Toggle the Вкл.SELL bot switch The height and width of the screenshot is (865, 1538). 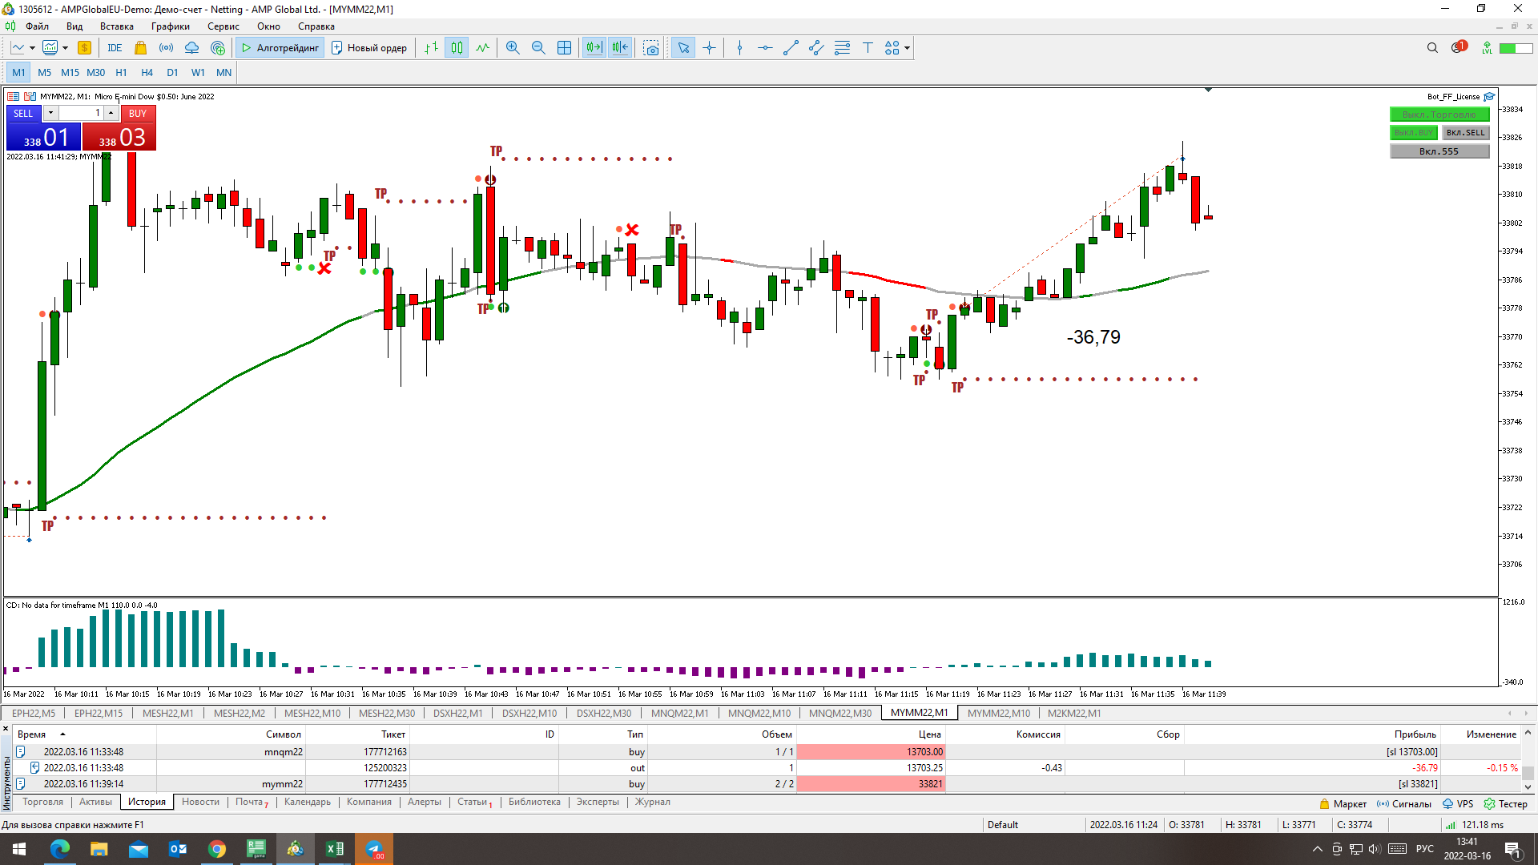click(1465, 133)
